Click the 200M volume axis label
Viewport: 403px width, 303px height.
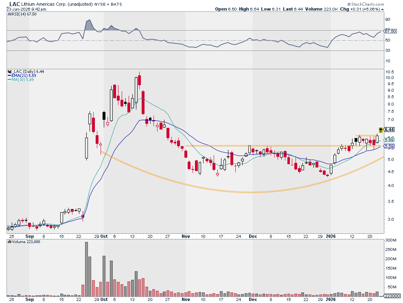(391, 259)
